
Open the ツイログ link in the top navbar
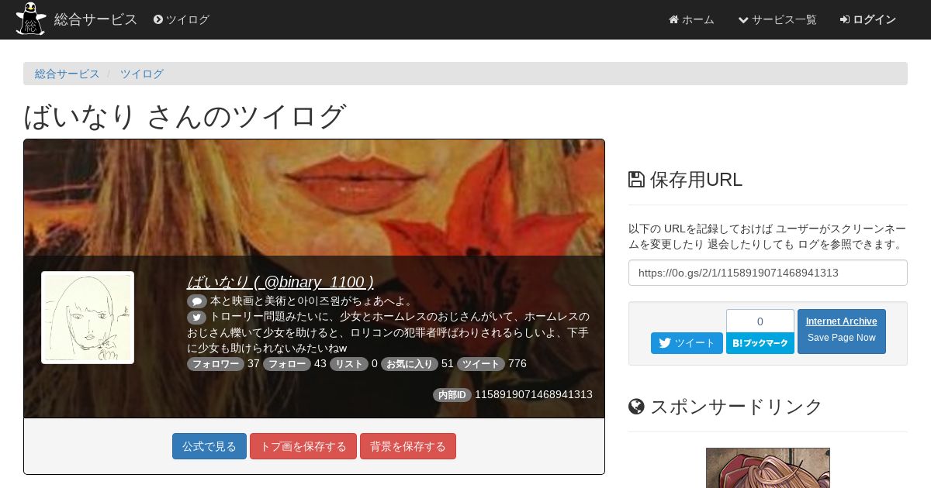[x=182, y=19]
